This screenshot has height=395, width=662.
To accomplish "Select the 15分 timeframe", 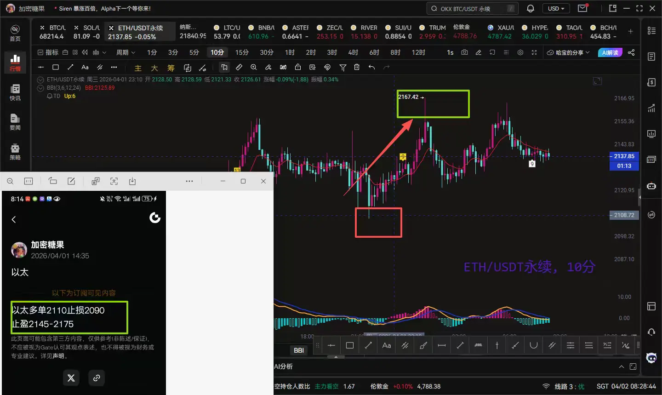I will pyautogui.click(x=242, y=52).
